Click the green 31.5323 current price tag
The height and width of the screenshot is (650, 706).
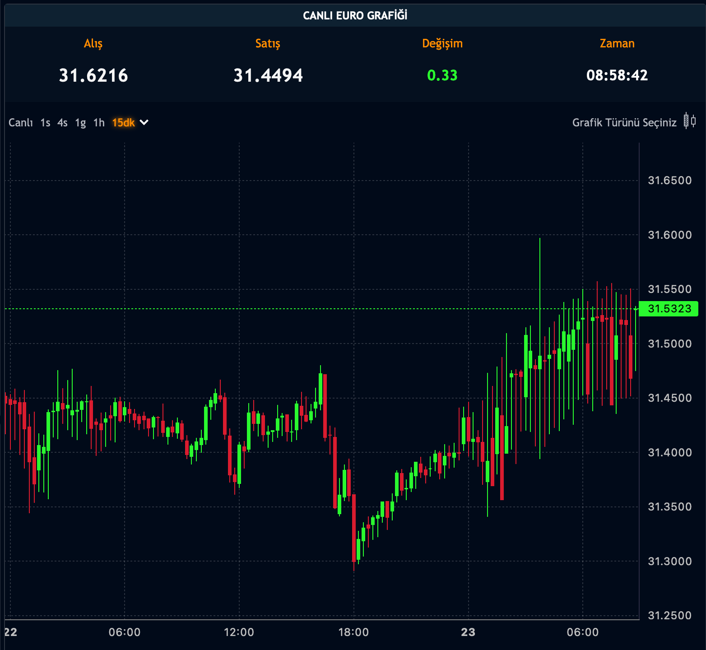tap(669, 309)
